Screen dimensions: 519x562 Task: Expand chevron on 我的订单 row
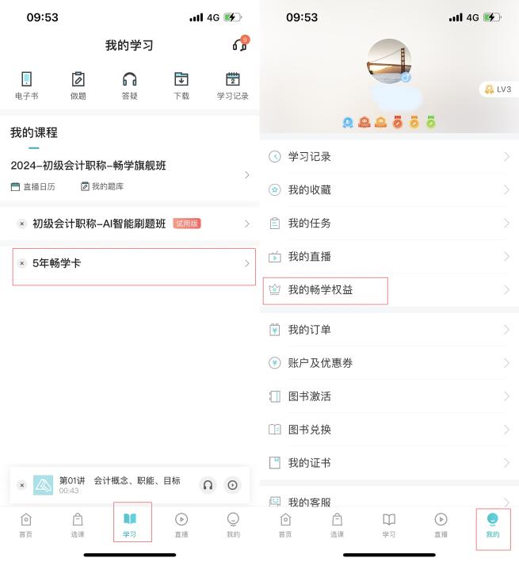click(506, 330)
